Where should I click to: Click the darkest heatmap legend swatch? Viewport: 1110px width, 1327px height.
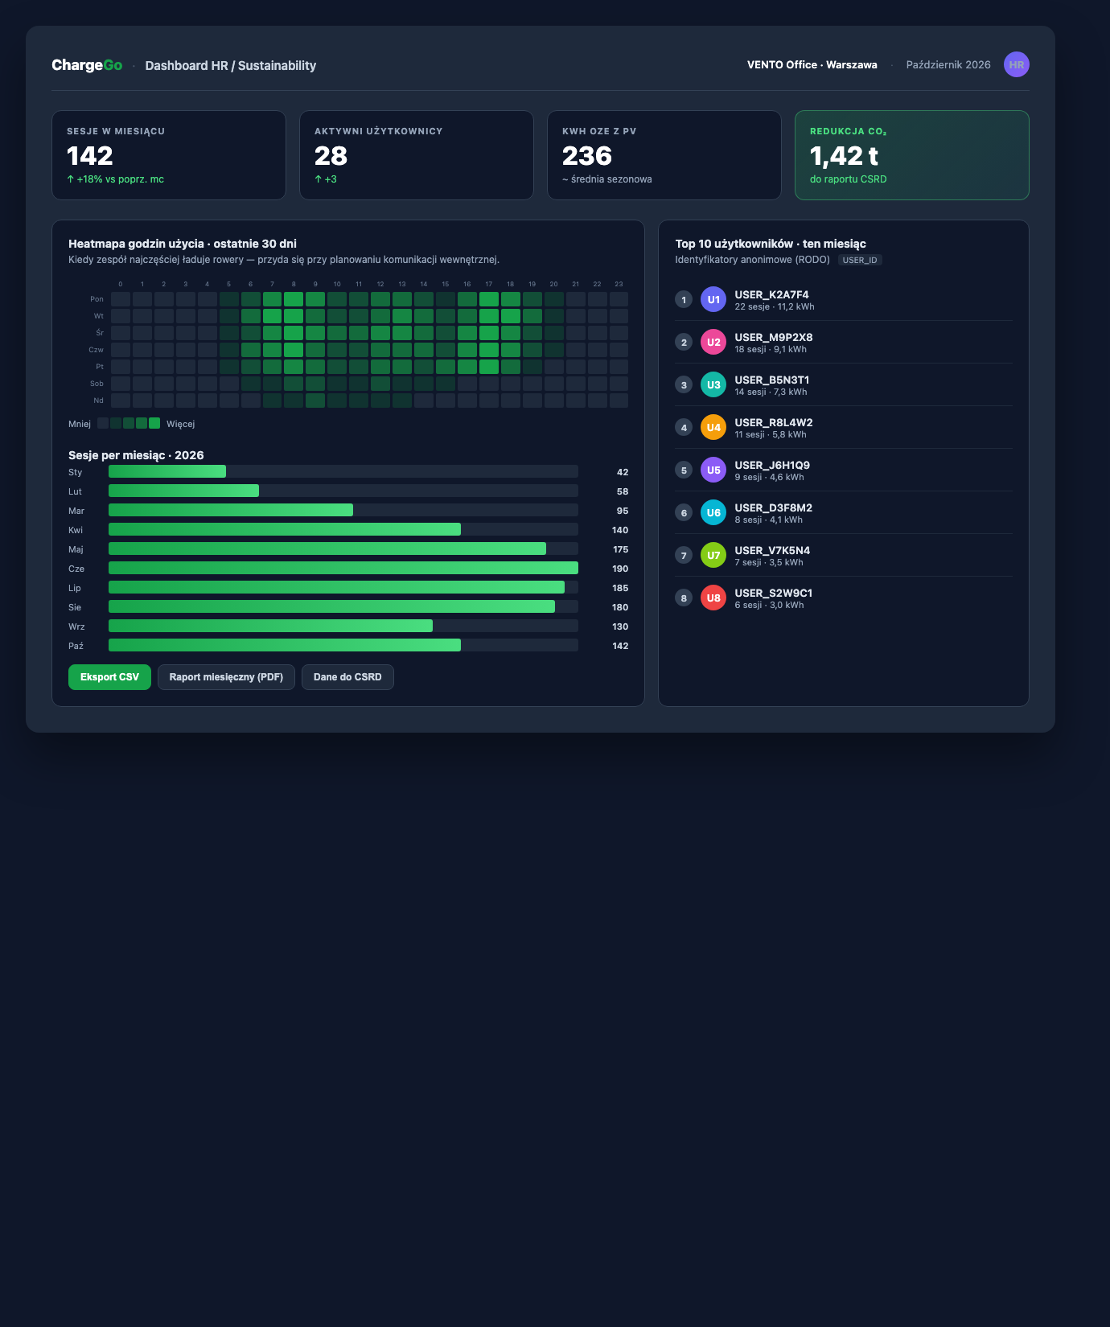click(103, 423)
